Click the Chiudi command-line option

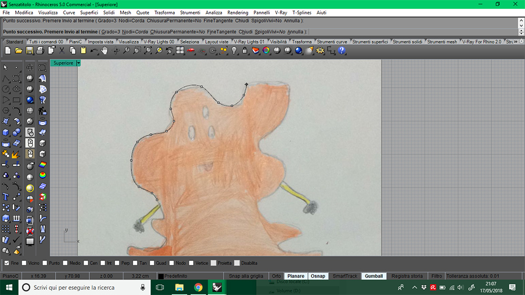click(x=245, y=32)
